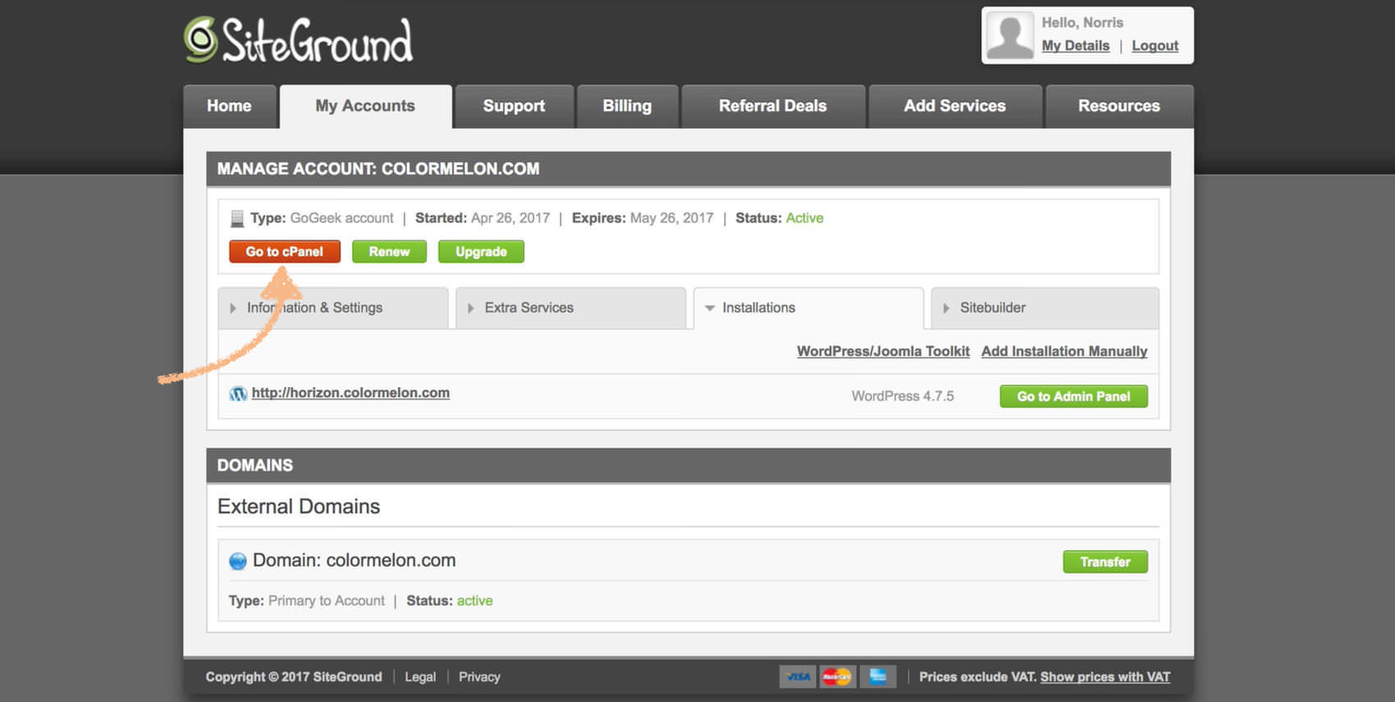Click the Renew button

click(389, 252)
